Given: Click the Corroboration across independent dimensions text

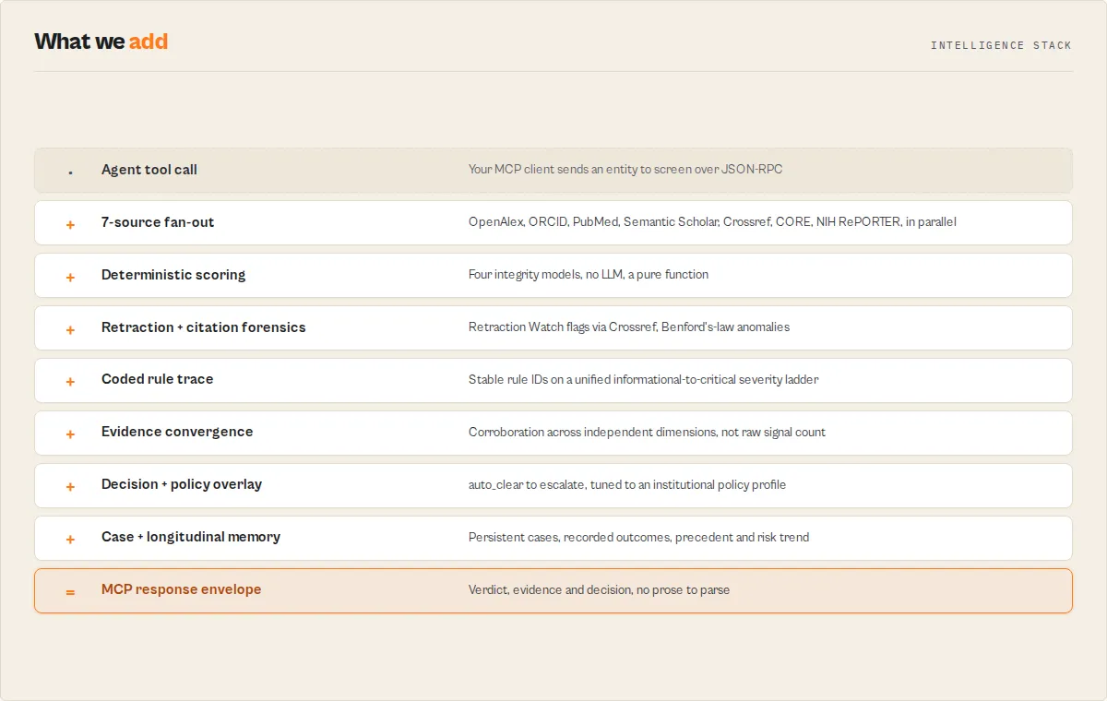Looking at the screenshot, I should tap(647, 433).
